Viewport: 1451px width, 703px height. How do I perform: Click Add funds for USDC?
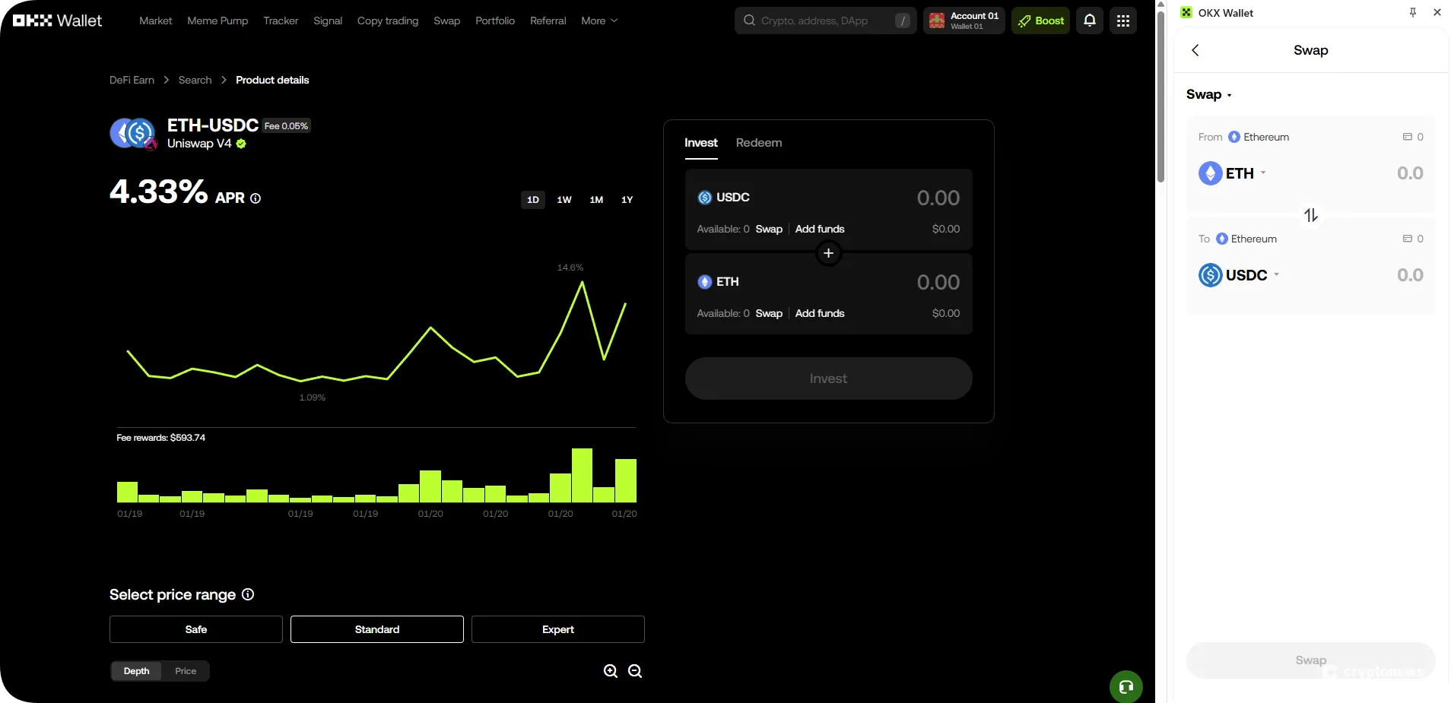coord(819,229)
